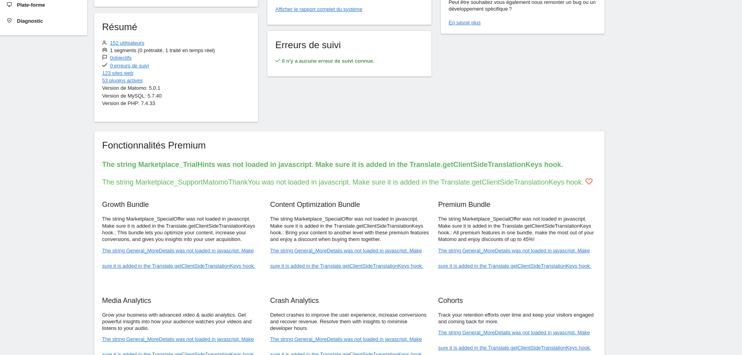Click the red heart icon

point(589,181)
